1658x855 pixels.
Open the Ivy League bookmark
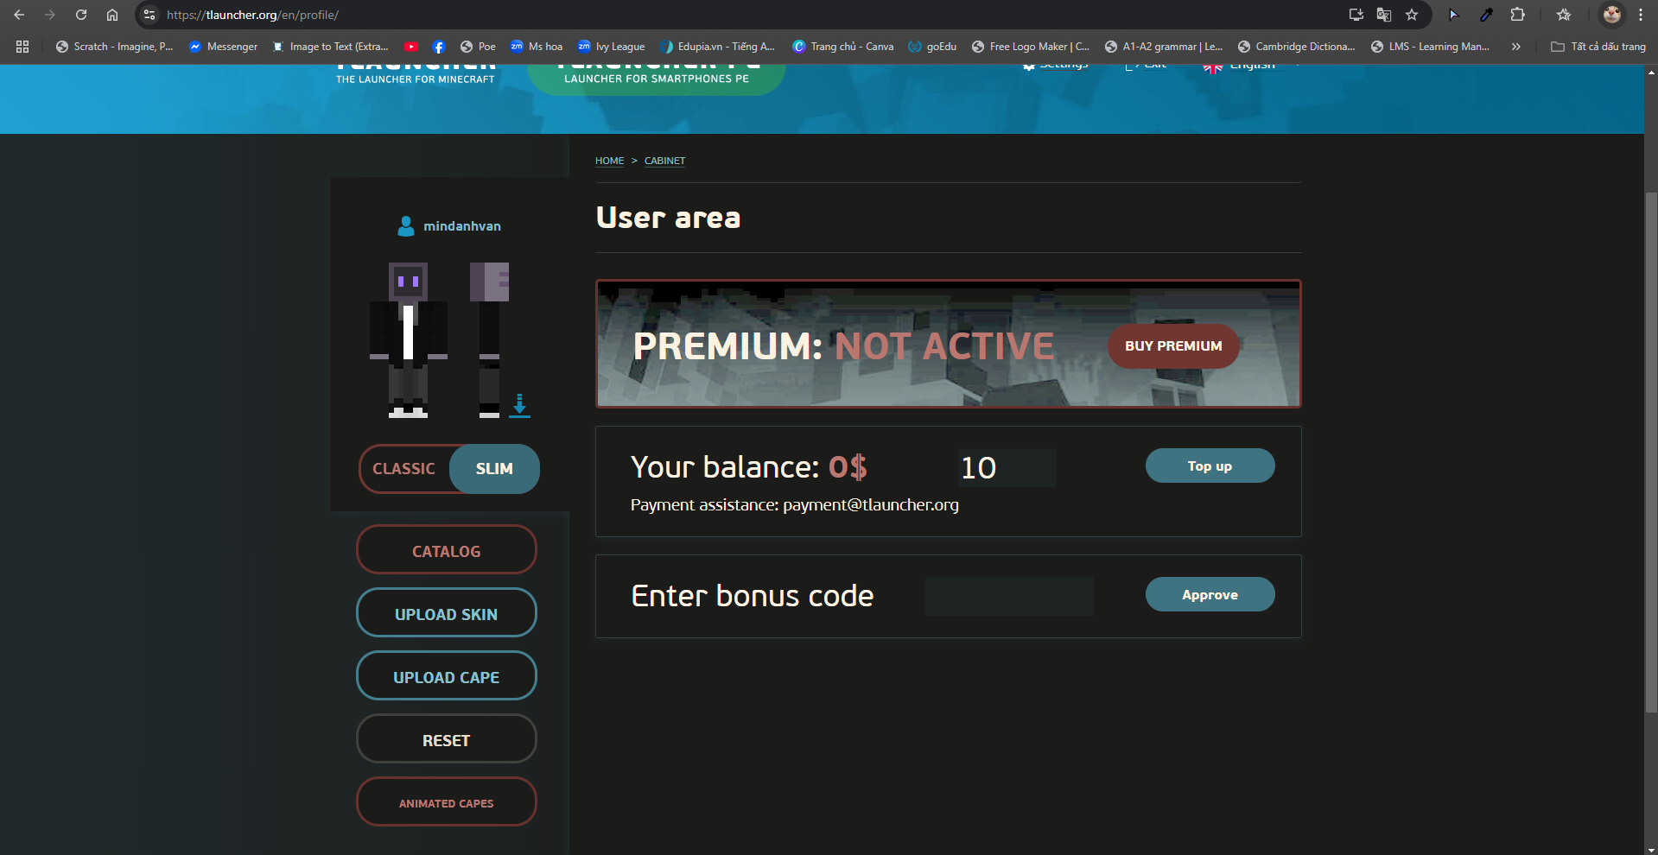(x=611, y=47)
